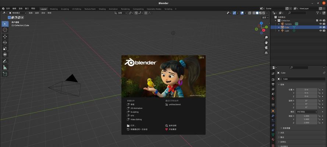Expand Cube tree arrow in outliner
327x147 pixels.
(x=279, y=27)
